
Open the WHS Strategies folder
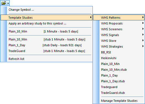point(119,46)
